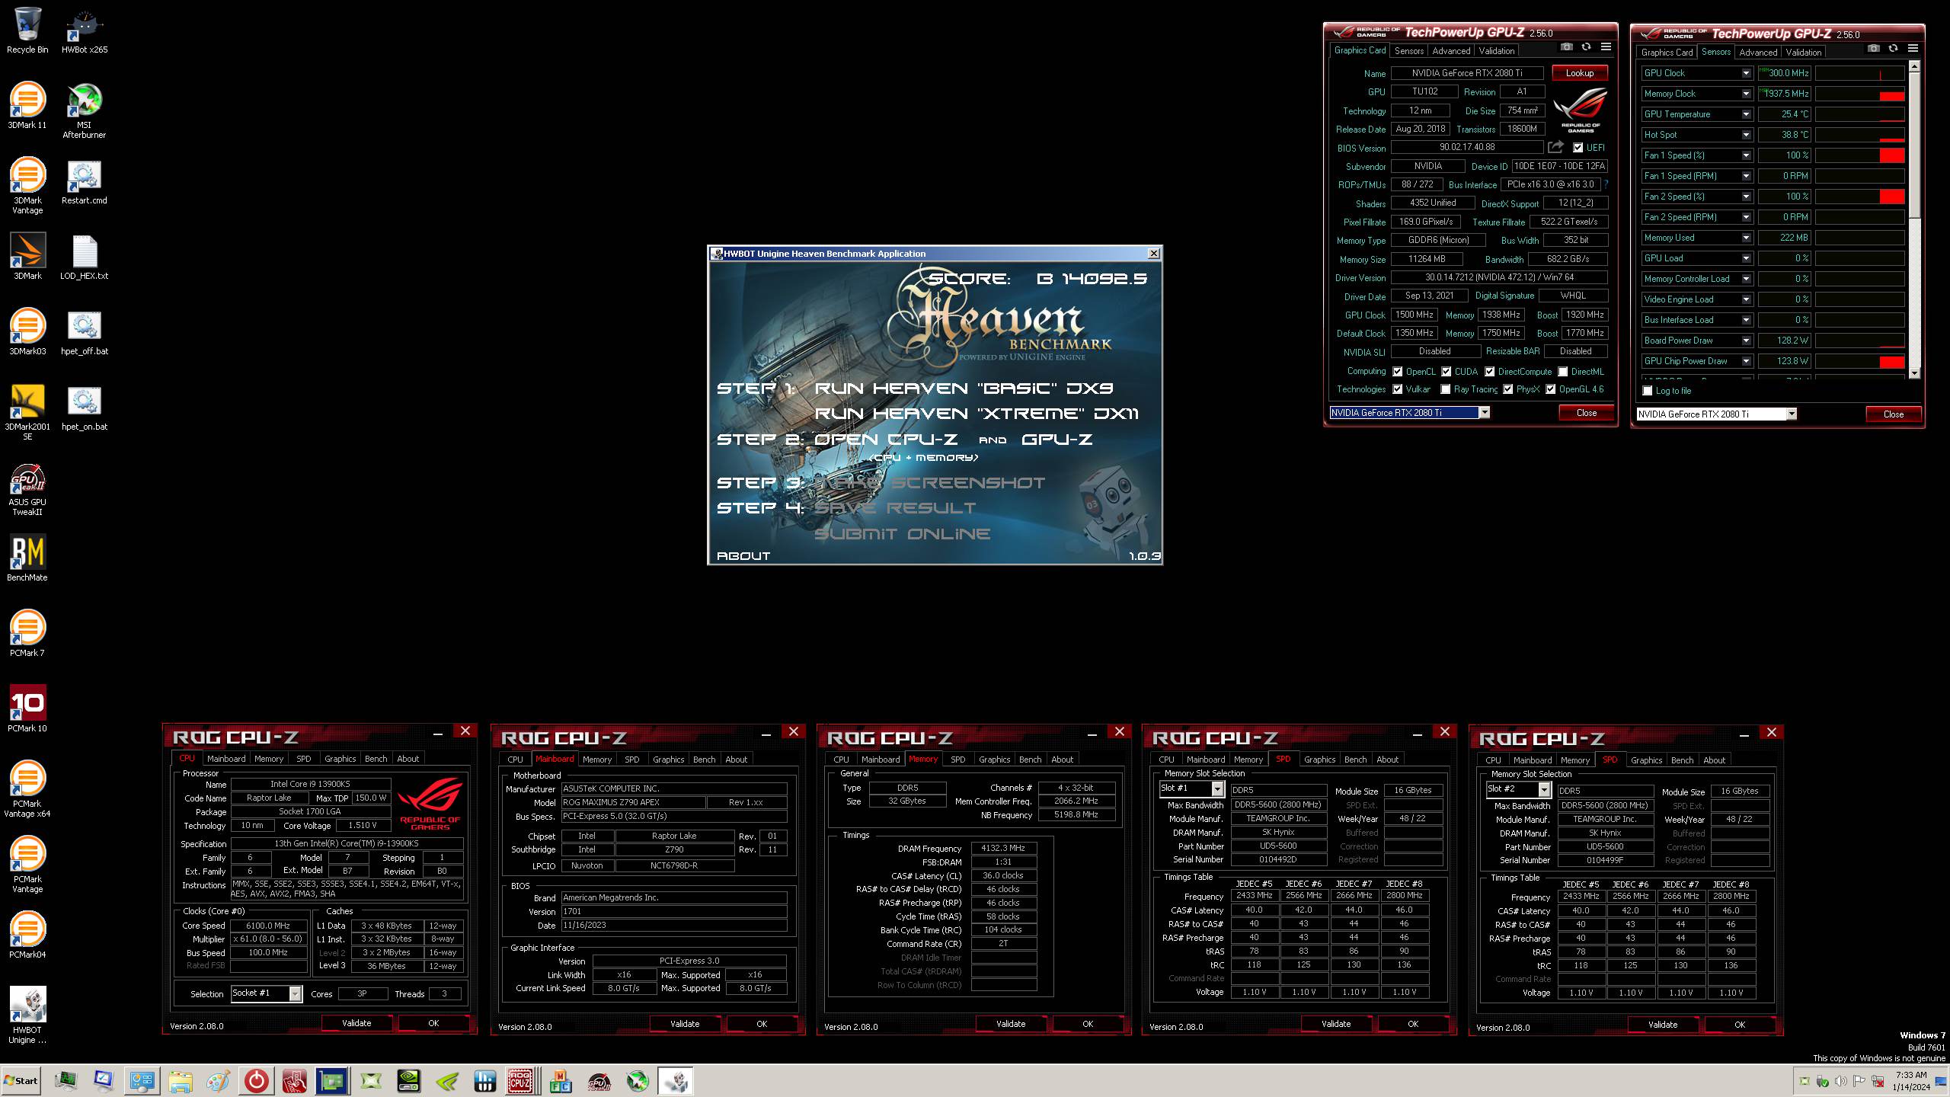
Task: Toggle the DirectCompute checkbox
Action: (1489, 372)
